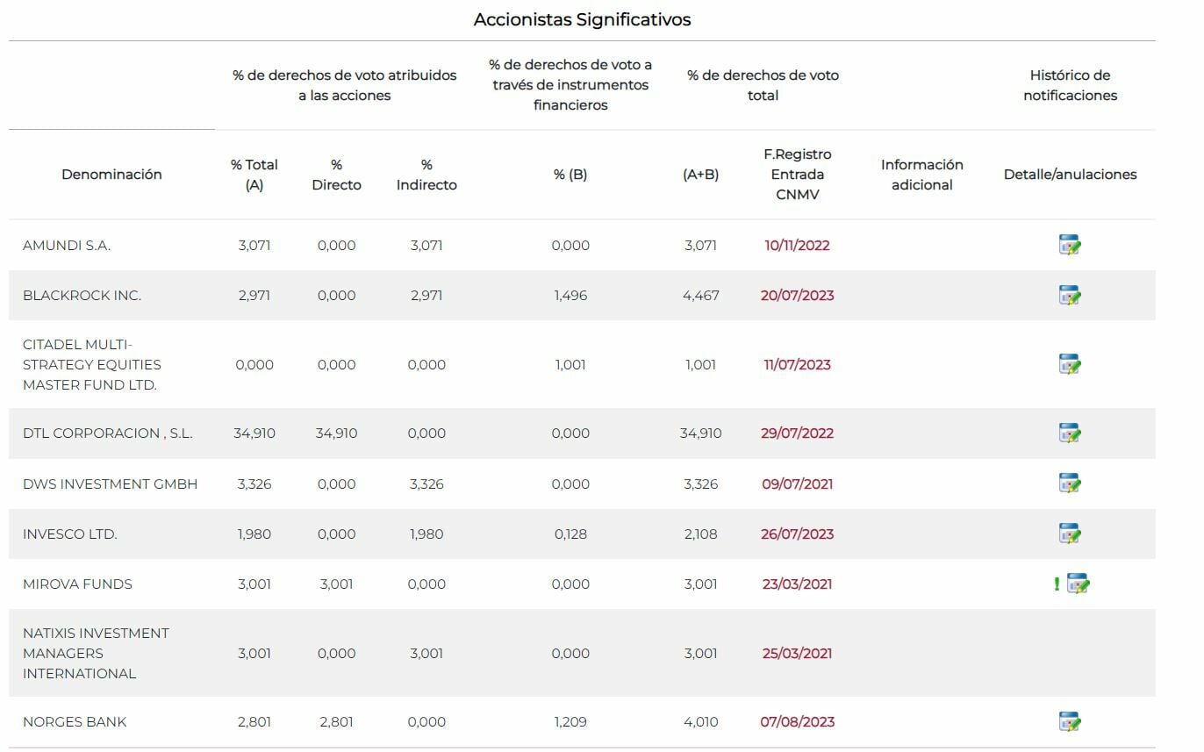Image resolution: width=1204 pixels, height=752 pixels.
Task: Open notification history icon for BLACKROCK INC.
Action: (x=1069, y=296)
